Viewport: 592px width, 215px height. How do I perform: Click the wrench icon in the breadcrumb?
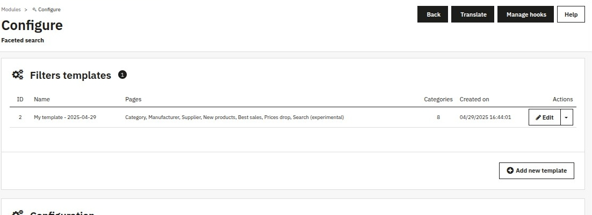click(x=34, y=10)
